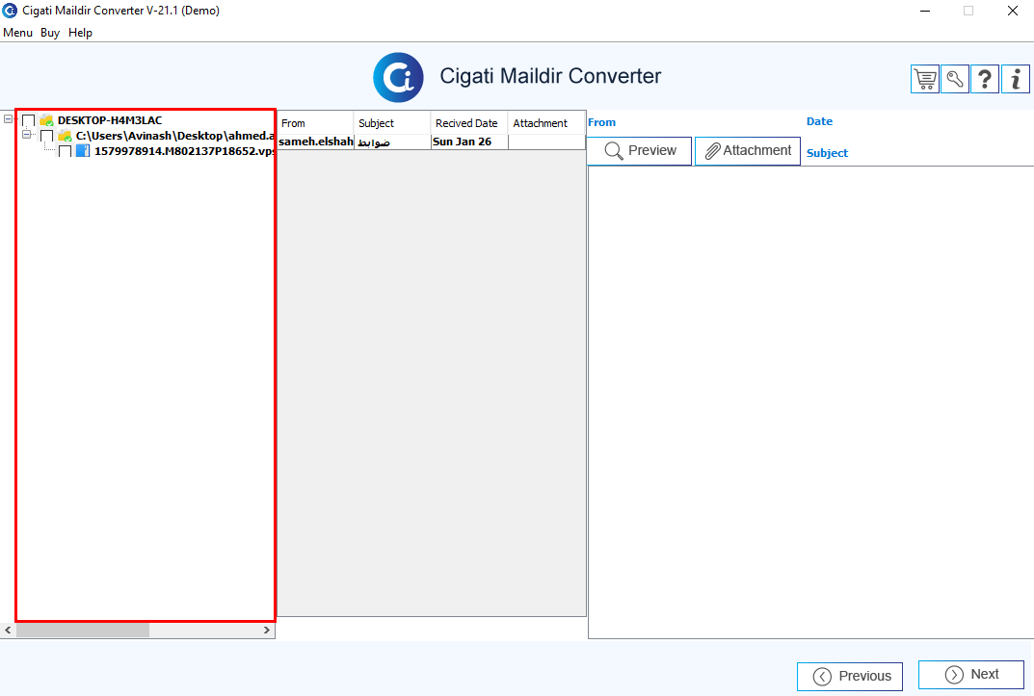Click the tree scrollbar right arrow
The image size is (1034, 696).
click(266, 631)
